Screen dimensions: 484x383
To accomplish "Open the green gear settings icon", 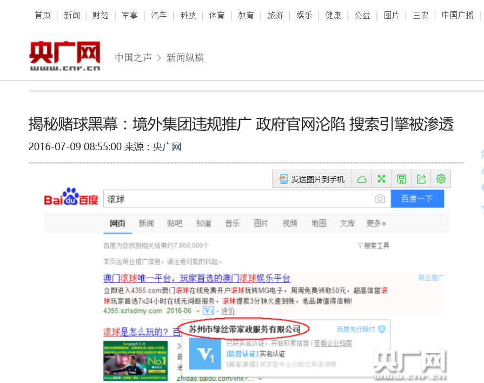I will click(x=441, y=179).
